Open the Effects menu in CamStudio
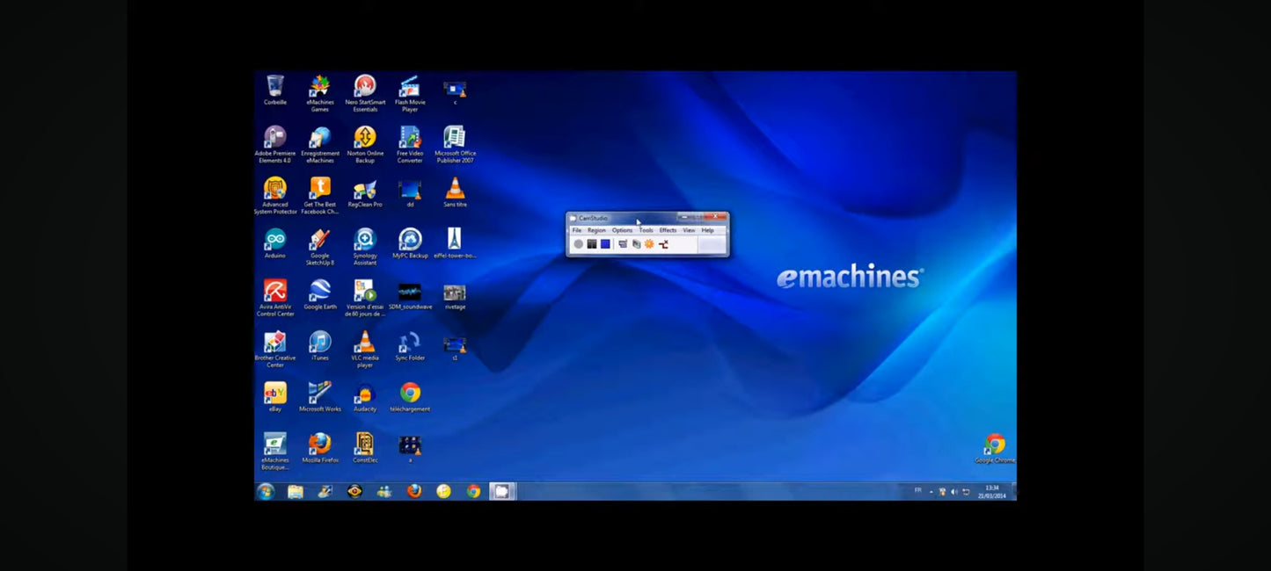 click(668, 230)
